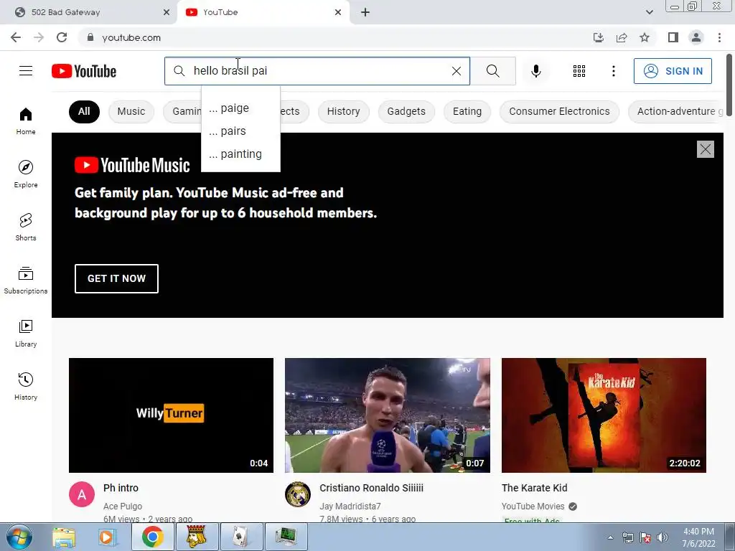Open the Cristiano Ronaldo Siiiiii thumbnail
Screen dimensions: 735x551
point(387,415)
